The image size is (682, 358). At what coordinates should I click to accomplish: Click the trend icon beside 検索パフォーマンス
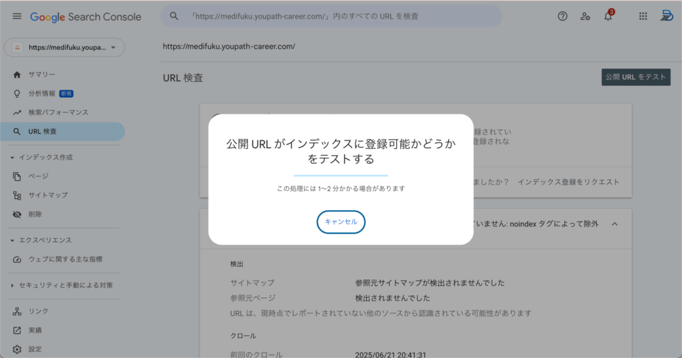coord(17,112)
